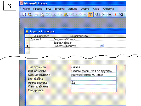
Task: Click the toolbar drag handle beside Save
Action: (21, 15)
